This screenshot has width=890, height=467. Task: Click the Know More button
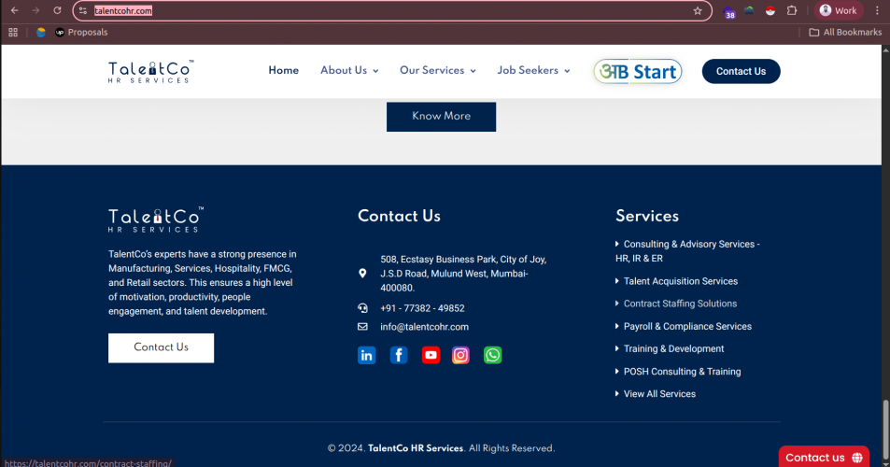[x=441, y=117]
